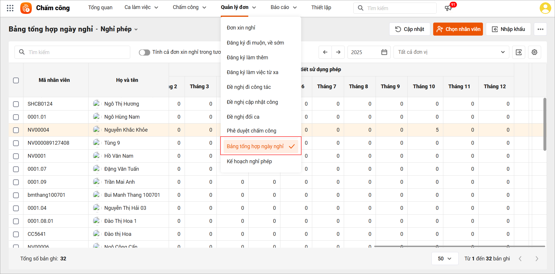Open the user profile avatar
The image size is (555, 274).
pyautogui.click(x=545, y=8)
